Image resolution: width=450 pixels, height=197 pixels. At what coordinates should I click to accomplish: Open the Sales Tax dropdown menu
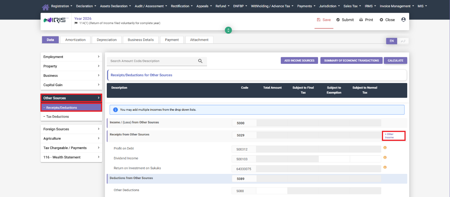tap(352, 6)
